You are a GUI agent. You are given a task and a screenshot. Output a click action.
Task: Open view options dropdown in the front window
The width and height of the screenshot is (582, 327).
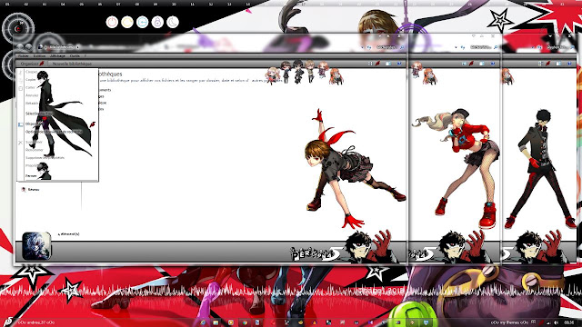(x=377, y=64)
